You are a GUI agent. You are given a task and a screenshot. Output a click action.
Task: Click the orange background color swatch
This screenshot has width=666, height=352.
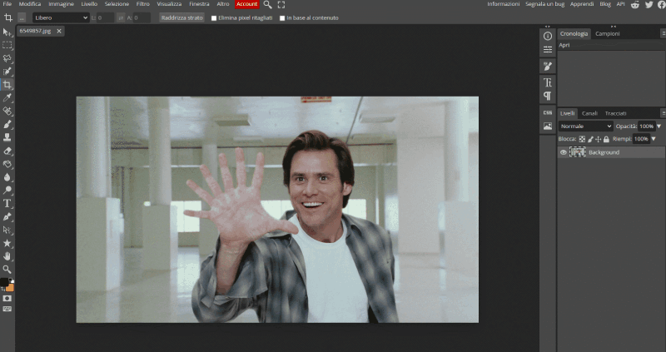pos(10,288)
